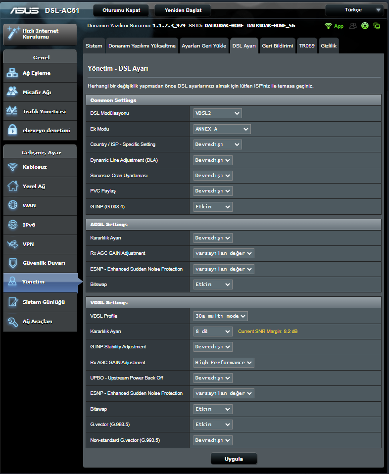Screen dimensions: 389x474
Task: Click the Misafir Ağı menu label
Action: pos(37,92)
